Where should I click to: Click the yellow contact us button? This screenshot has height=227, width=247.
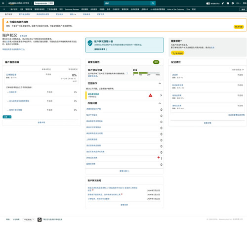(177, 53)
